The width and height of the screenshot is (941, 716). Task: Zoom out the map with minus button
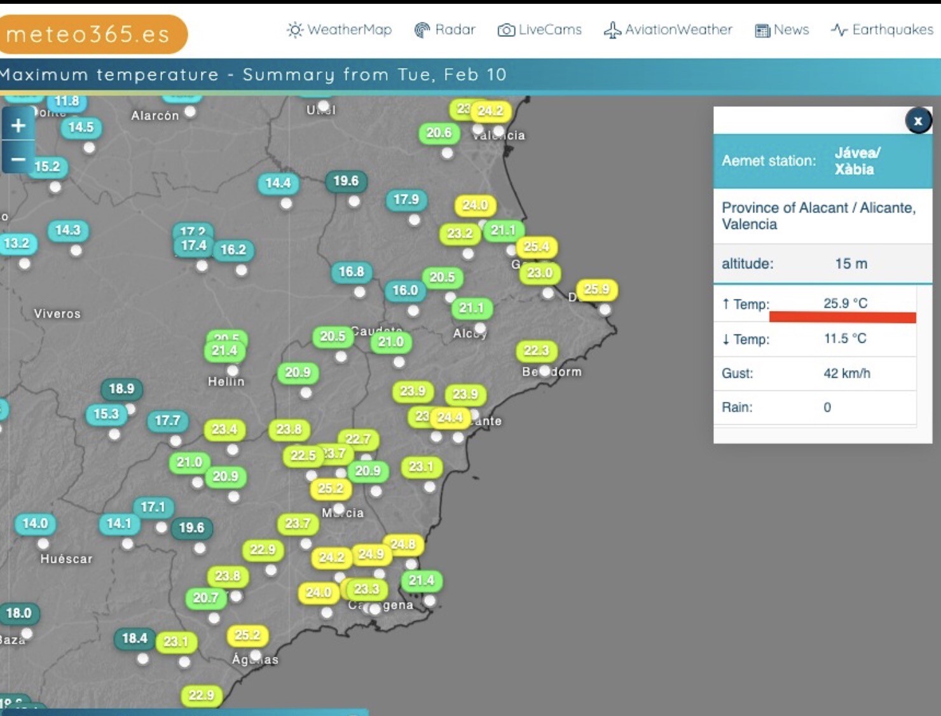18,159
